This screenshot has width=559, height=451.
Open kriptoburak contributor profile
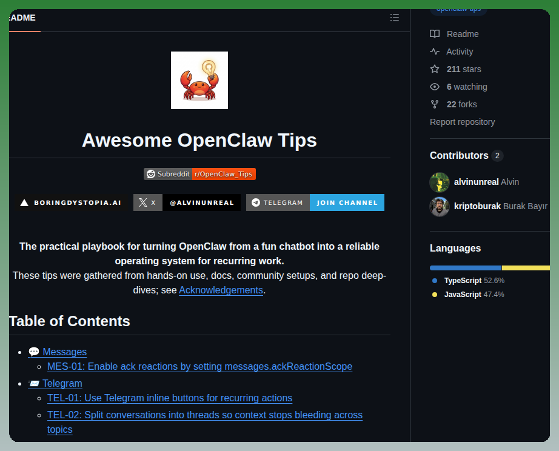point(477,206)
